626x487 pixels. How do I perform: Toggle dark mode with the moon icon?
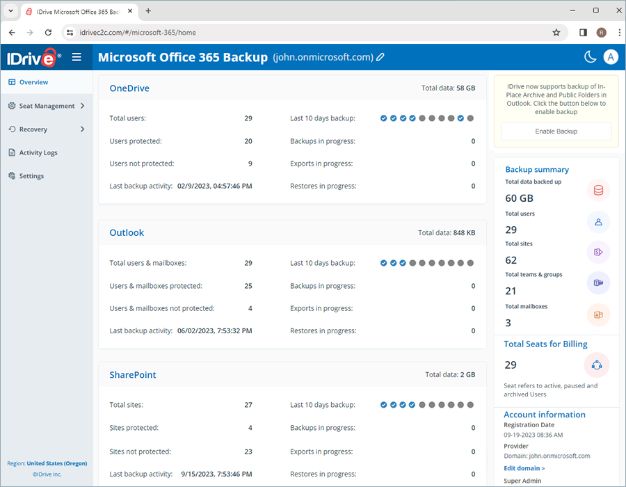coord(591,57)
